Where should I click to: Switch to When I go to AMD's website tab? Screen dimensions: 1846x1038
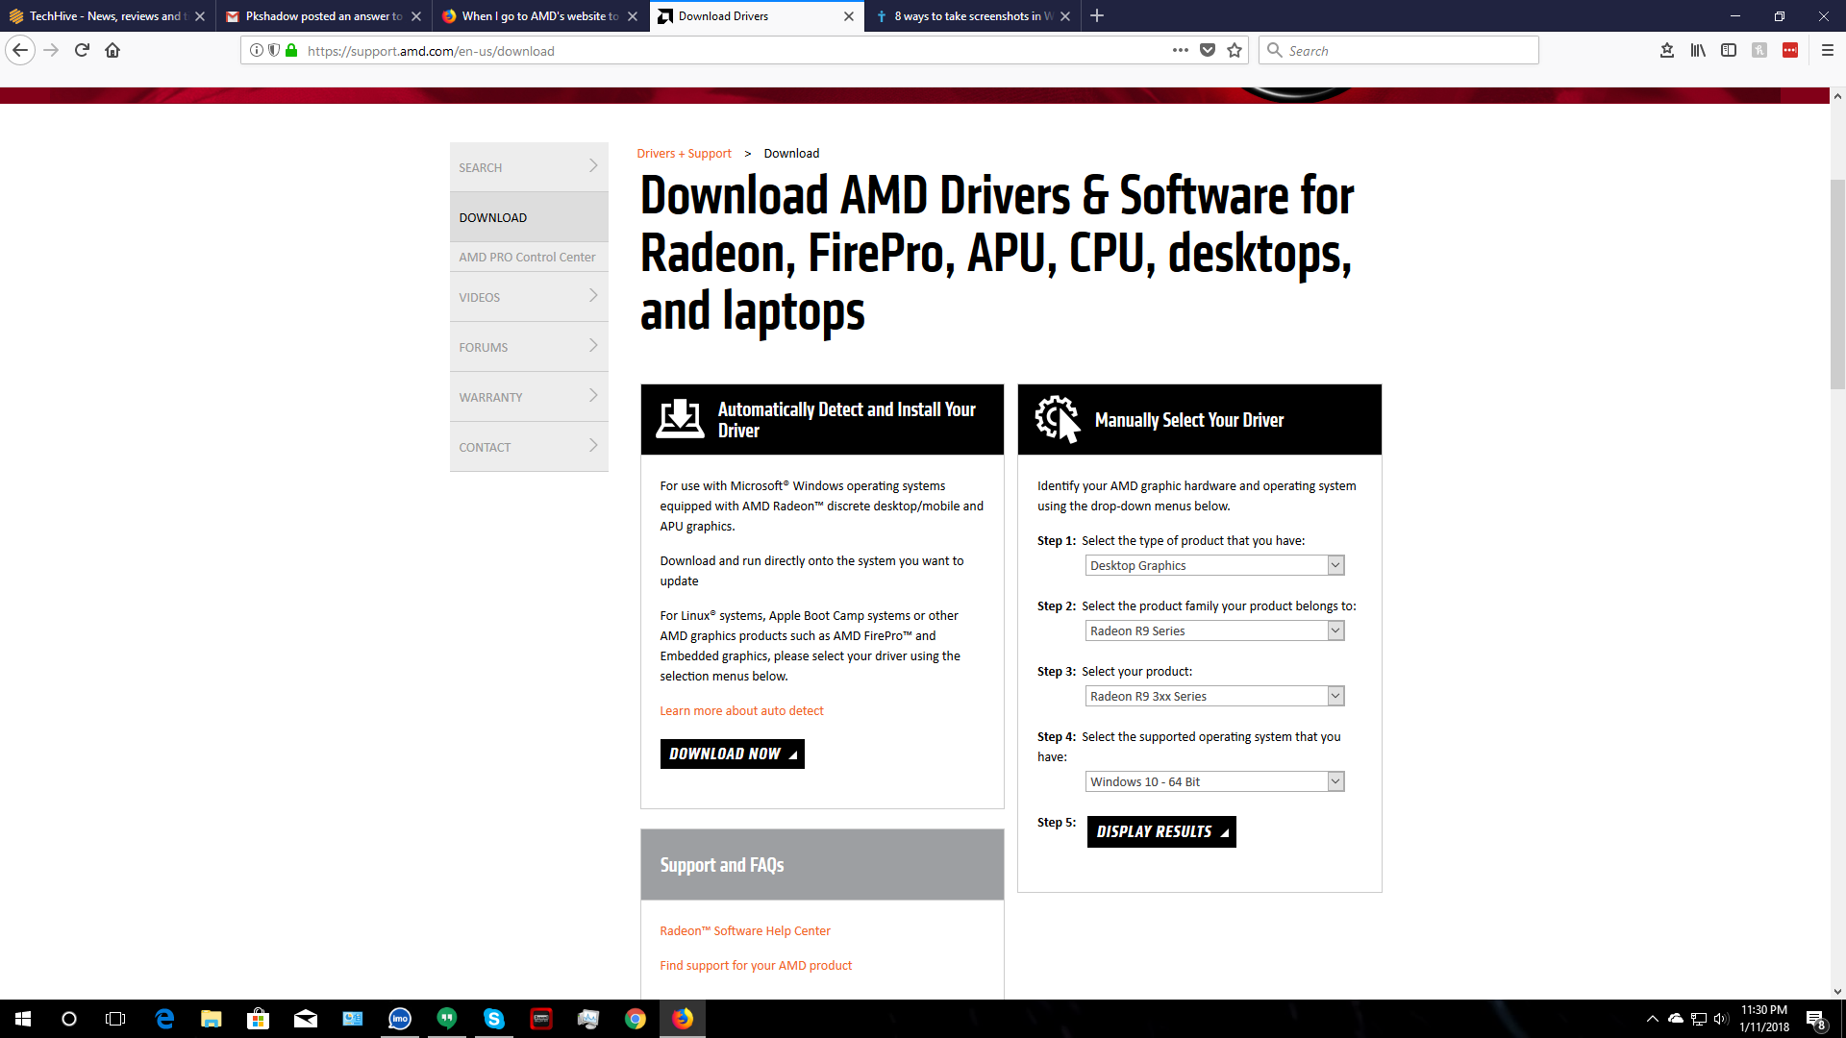pos(540,15)
